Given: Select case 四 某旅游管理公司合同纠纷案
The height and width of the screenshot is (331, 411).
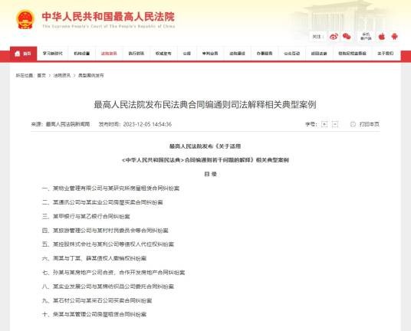Looking at the screenshot, I should pyautogui.click(x=105, y=231).
